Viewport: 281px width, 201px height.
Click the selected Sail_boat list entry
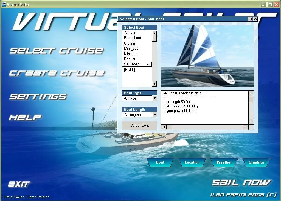(137, 64)
